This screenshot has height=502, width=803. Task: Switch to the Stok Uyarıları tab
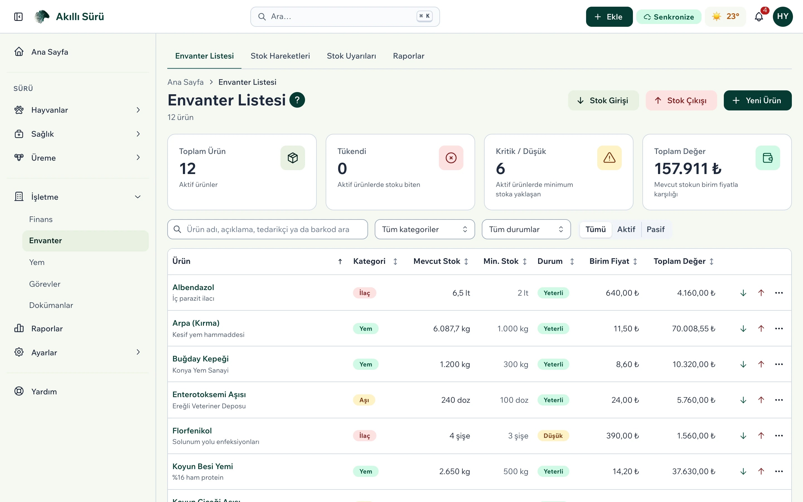pyautogui.click(x=351, y=56)
